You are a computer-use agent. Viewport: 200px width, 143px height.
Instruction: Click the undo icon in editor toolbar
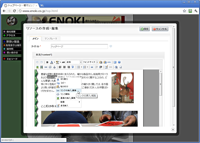pyautogui.click(x=37, y=62)
